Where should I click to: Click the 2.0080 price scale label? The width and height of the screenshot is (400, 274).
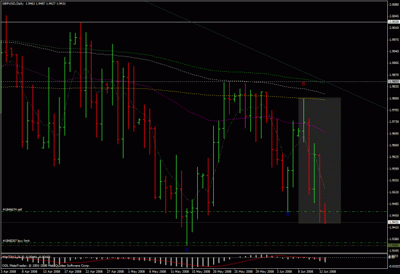tap(394, 4)
